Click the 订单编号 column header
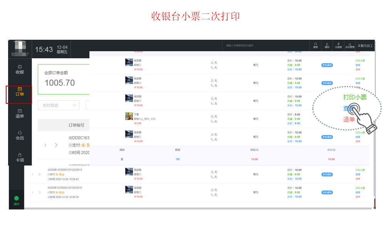389x233 pixels. [x=76, y=125]
